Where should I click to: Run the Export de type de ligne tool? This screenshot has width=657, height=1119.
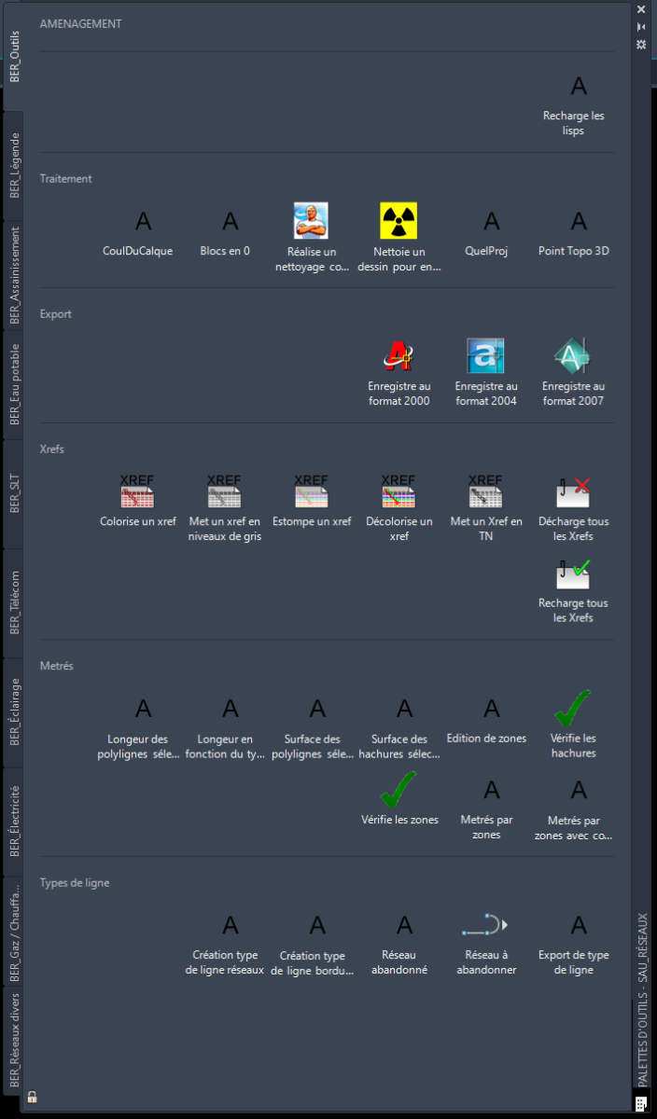[x=574, y=944]
